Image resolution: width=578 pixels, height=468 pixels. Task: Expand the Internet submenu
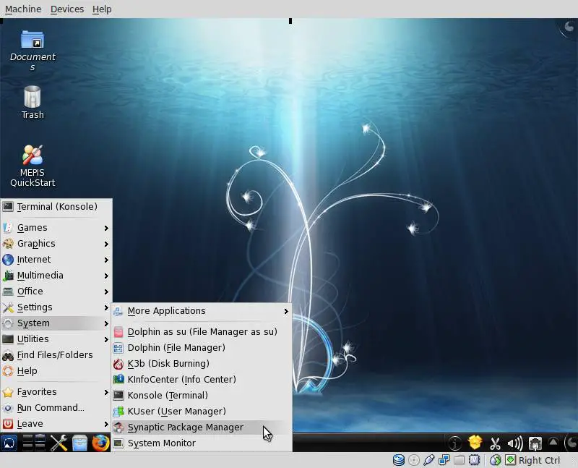[56, 260]
